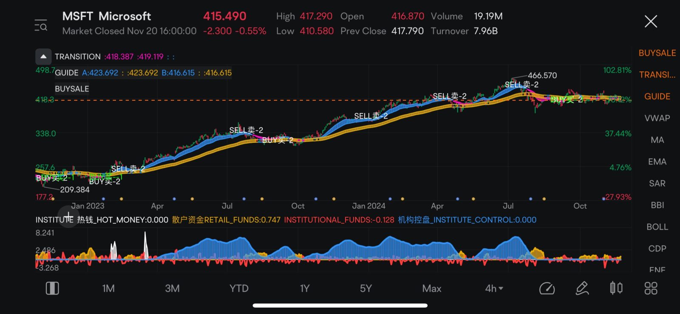This screenshot has width=680, height=314.
Task: Open the four-squares grid menu icon
Action: coord(651,289)
